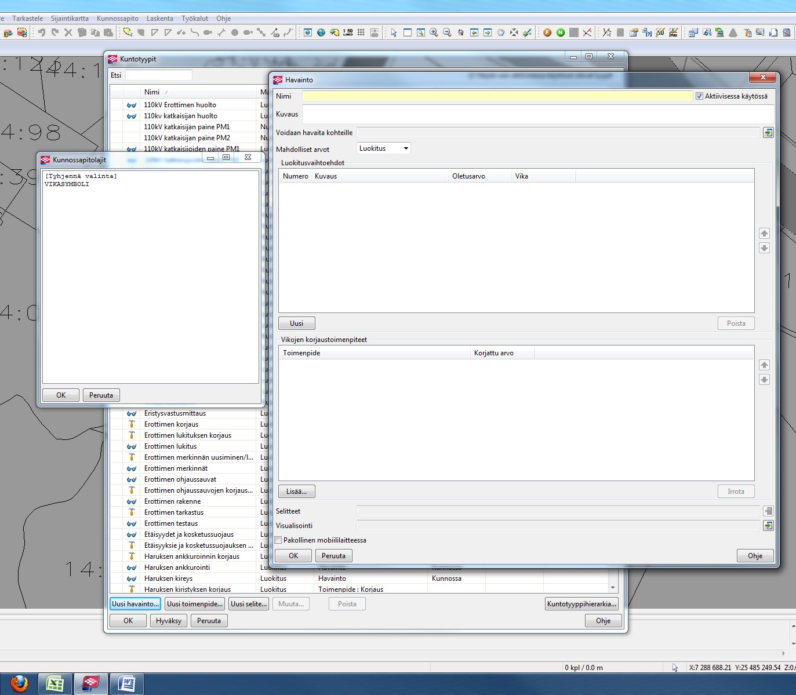Viewport: 796px width, 695px height.
Task: Click Uusi toimenpide... in Kuntotyypit
Action: tap(195, 604)
